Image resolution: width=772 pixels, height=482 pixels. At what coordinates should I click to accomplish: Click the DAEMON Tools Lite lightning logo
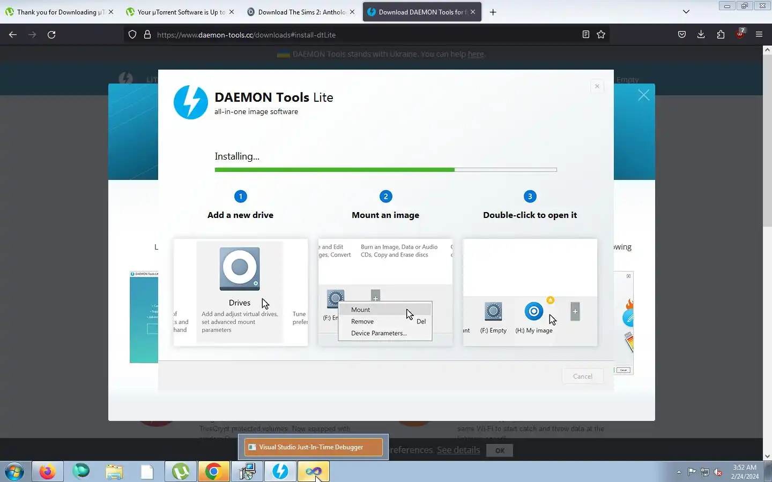[190, 102]
